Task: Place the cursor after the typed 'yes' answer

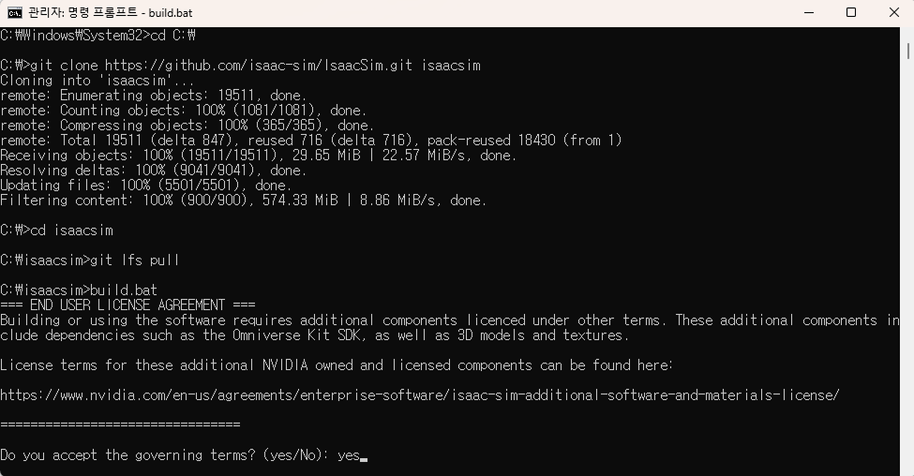Action: [362, 455]
